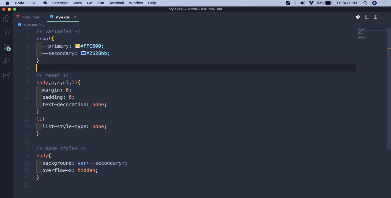Click the 'body,p,a,ul,li' selector
The width and height of the screenshot is (391, 198).
(x=57, y=82)
